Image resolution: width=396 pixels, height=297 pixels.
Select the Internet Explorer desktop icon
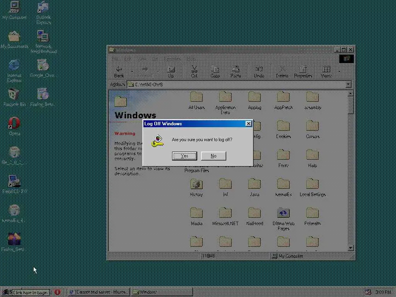[x=14, y=71]
